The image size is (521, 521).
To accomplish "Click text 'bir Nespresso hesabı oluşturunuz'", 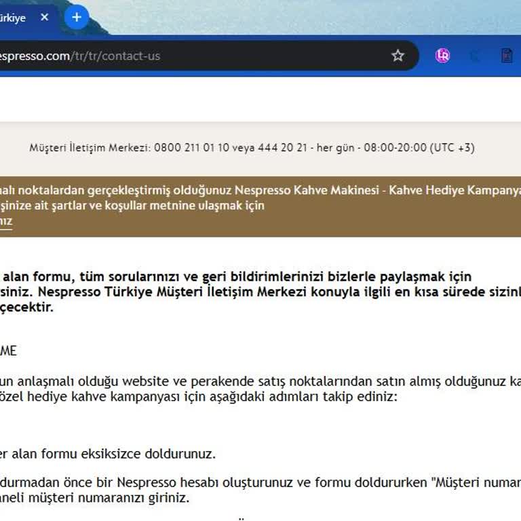I will click(195, 482).
